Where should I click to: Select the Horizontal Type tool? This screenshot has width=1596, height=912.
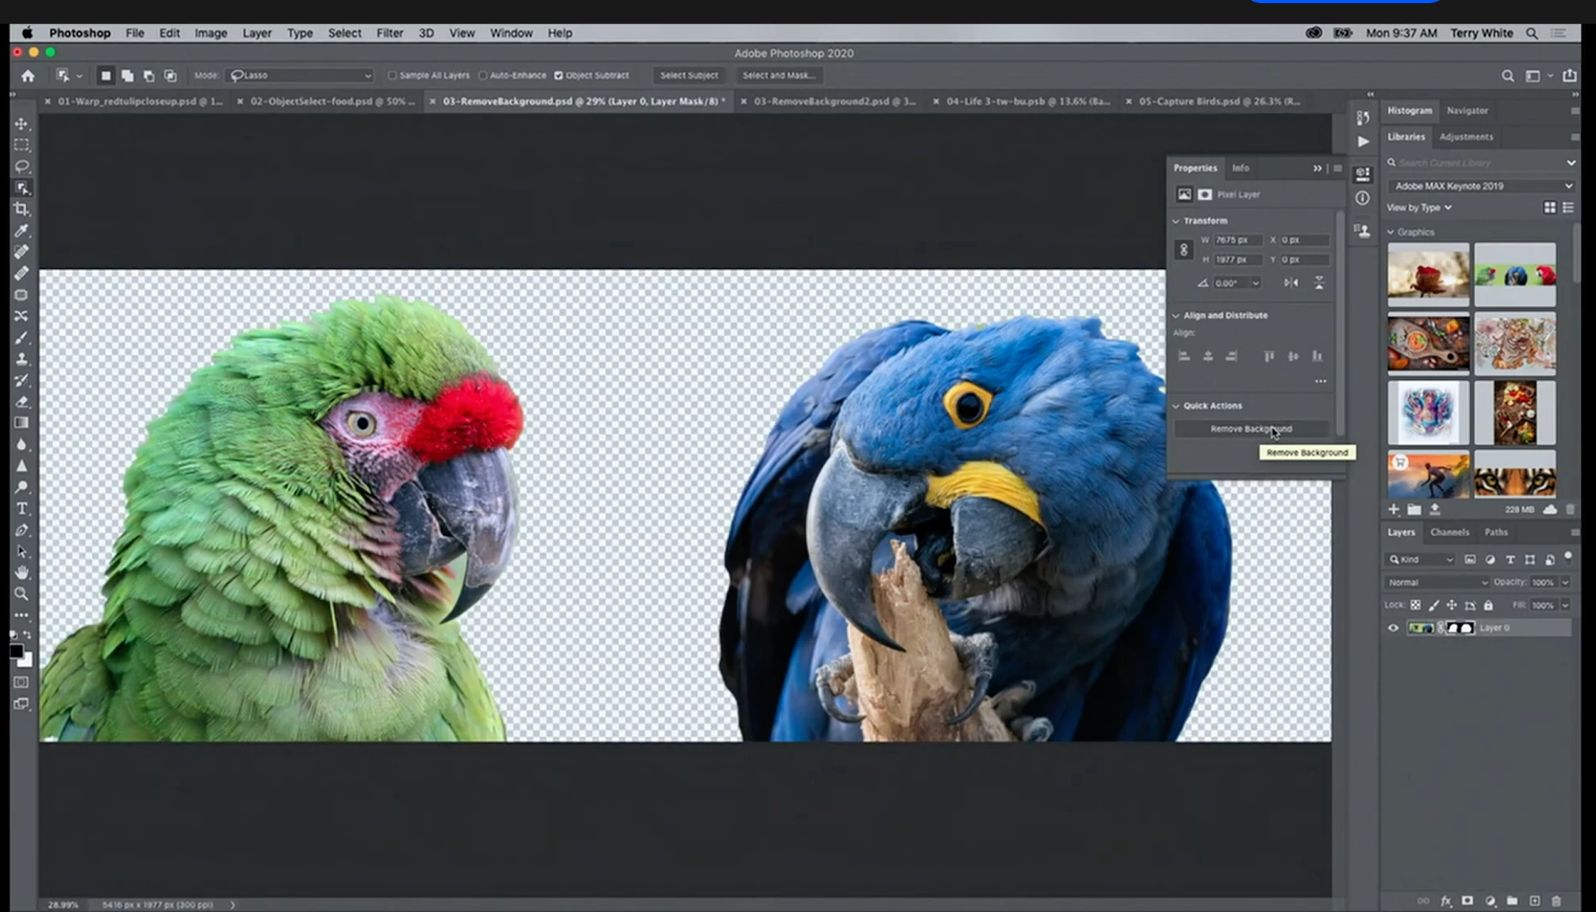(x=21, y=509)
